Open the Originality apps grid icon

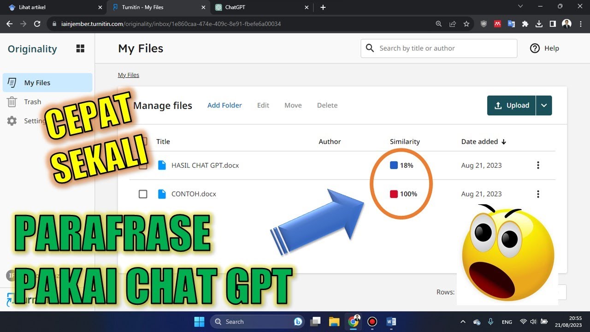pyautogui.click(x=80, y=48)
